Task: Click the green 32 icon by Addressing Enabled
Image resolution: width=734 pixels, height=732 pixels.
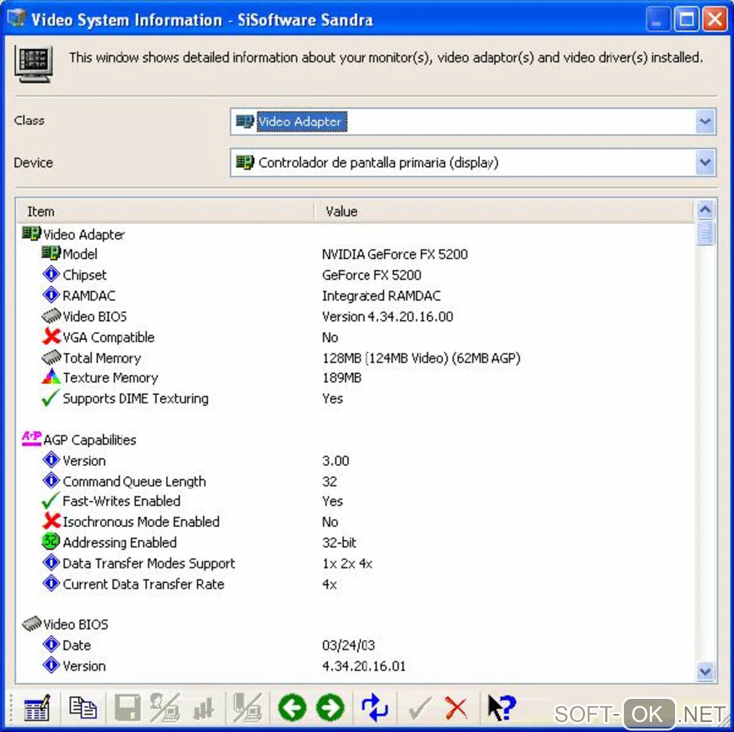Action: click(x=50, y=541)
